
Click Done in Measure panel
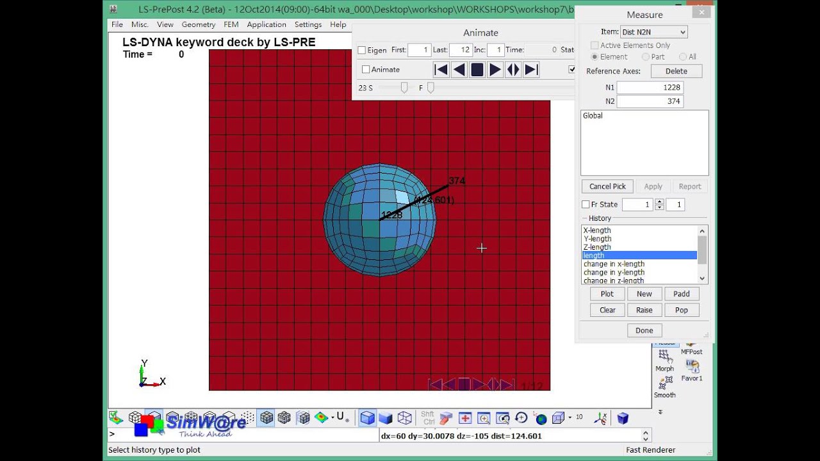644,330
